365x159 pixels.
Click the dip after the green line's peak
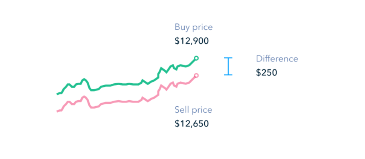(x=93, y=90)
